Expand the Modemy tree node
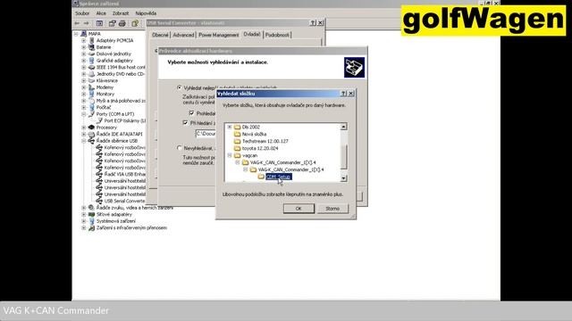 [84, 87]
